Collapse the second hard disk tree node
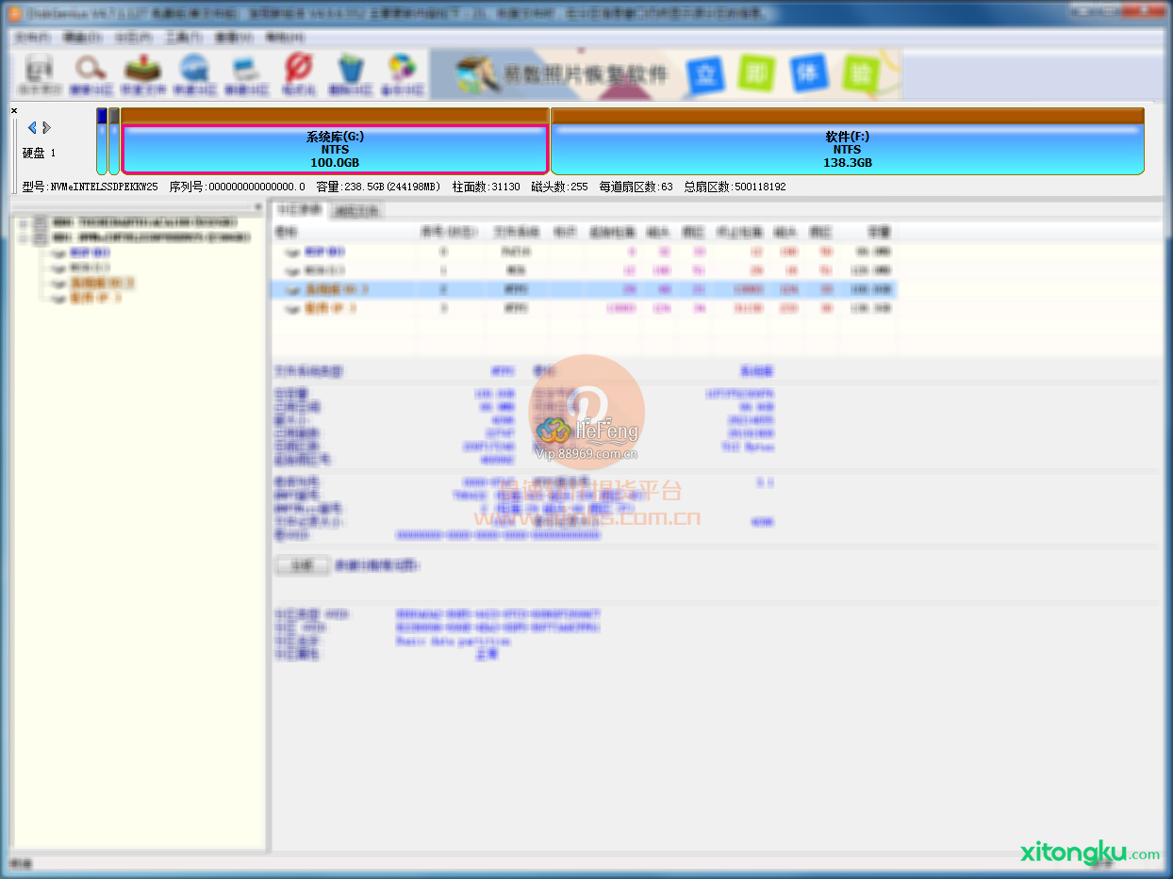Image resolution: width=1173 pixels, height=879 pixels. coord(23,238)
